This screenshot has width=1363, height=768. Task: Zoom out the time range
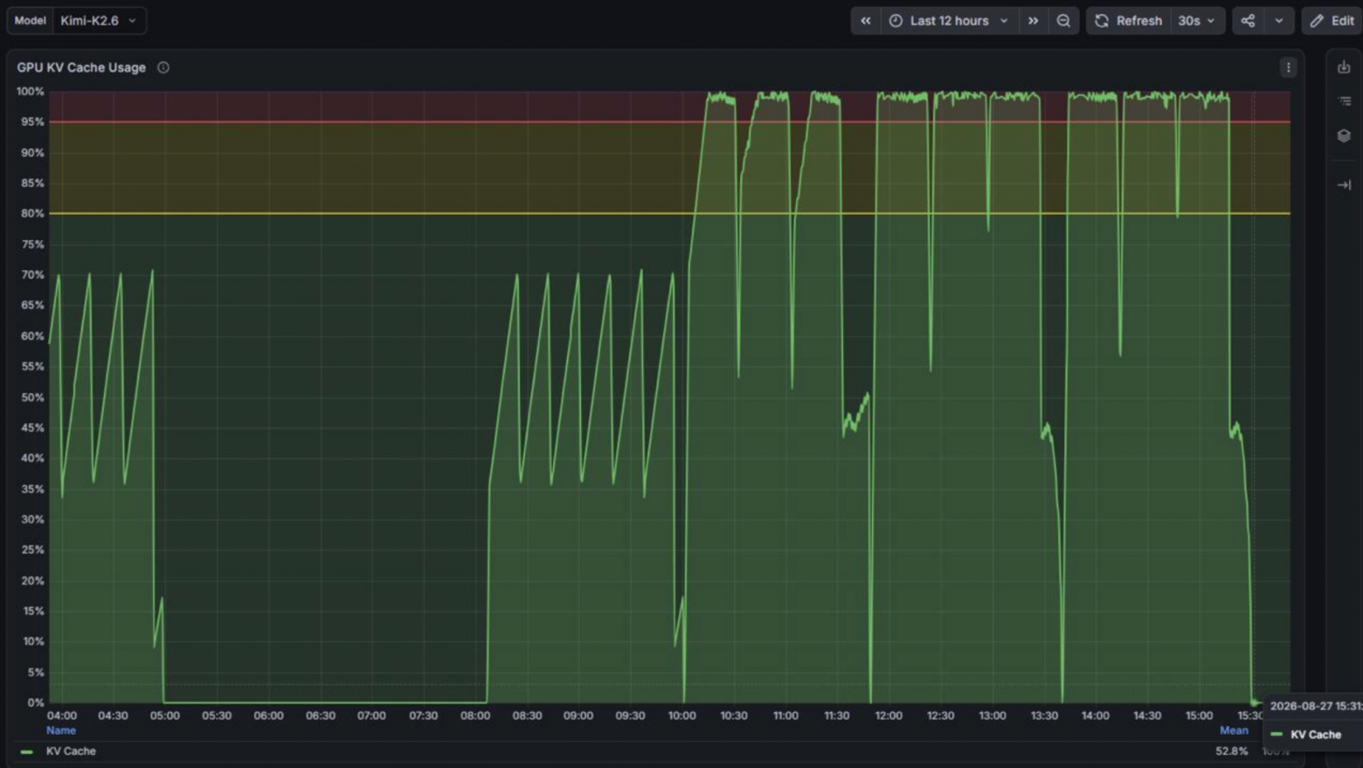click(1063, 20)
